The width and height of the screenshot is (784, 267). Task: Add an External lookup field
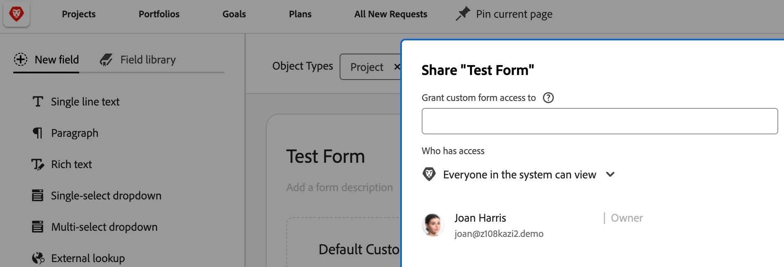pyautogui.click(x=87, y=258)
